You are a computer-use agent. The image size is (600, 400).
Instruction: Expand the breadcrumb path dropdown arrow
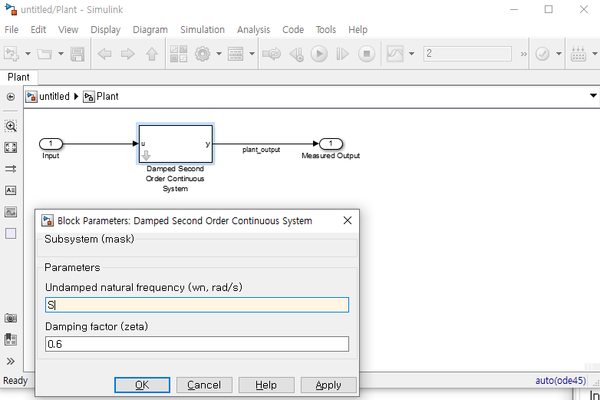coord(593,96)
